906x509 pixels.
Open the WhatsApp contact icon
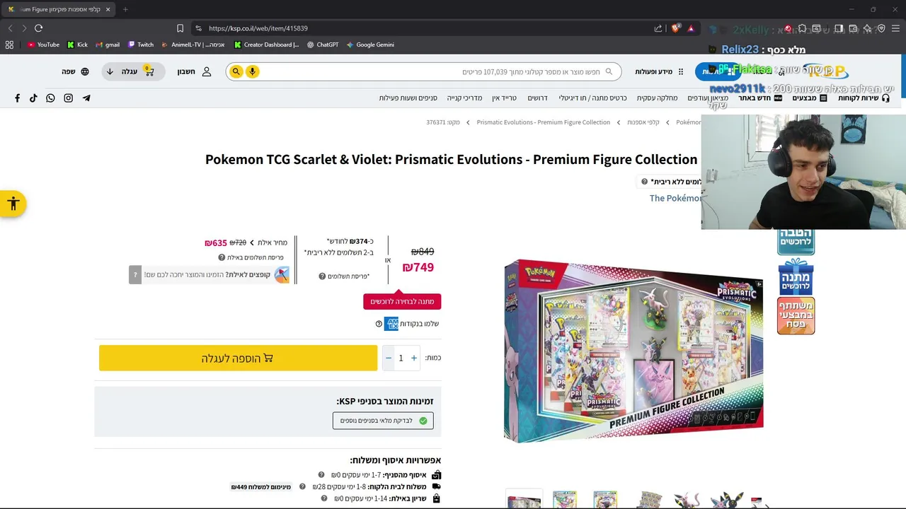50,98
